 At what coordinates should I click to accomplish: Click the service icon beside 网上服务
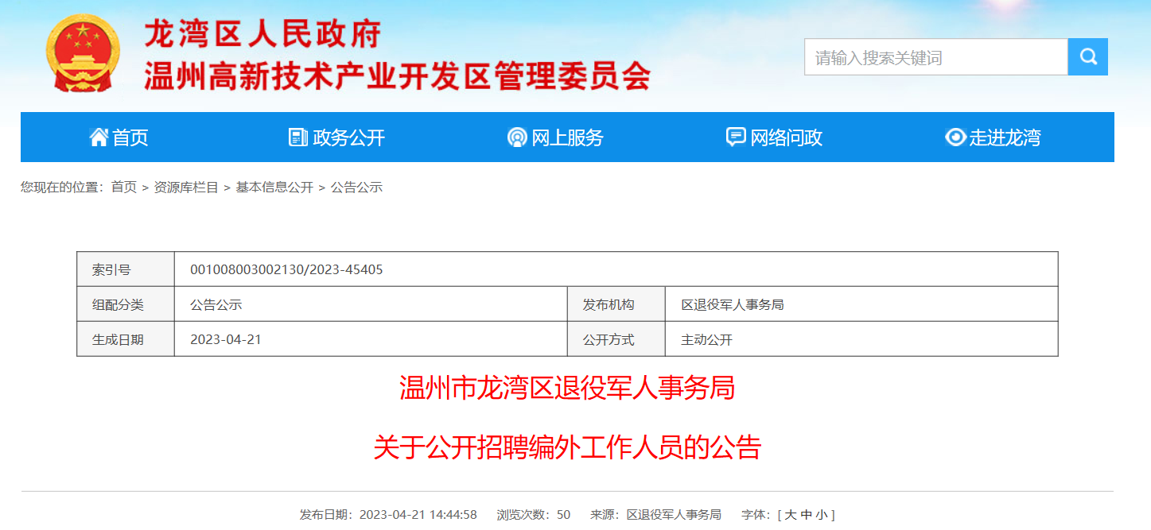[x=517, y=137]
